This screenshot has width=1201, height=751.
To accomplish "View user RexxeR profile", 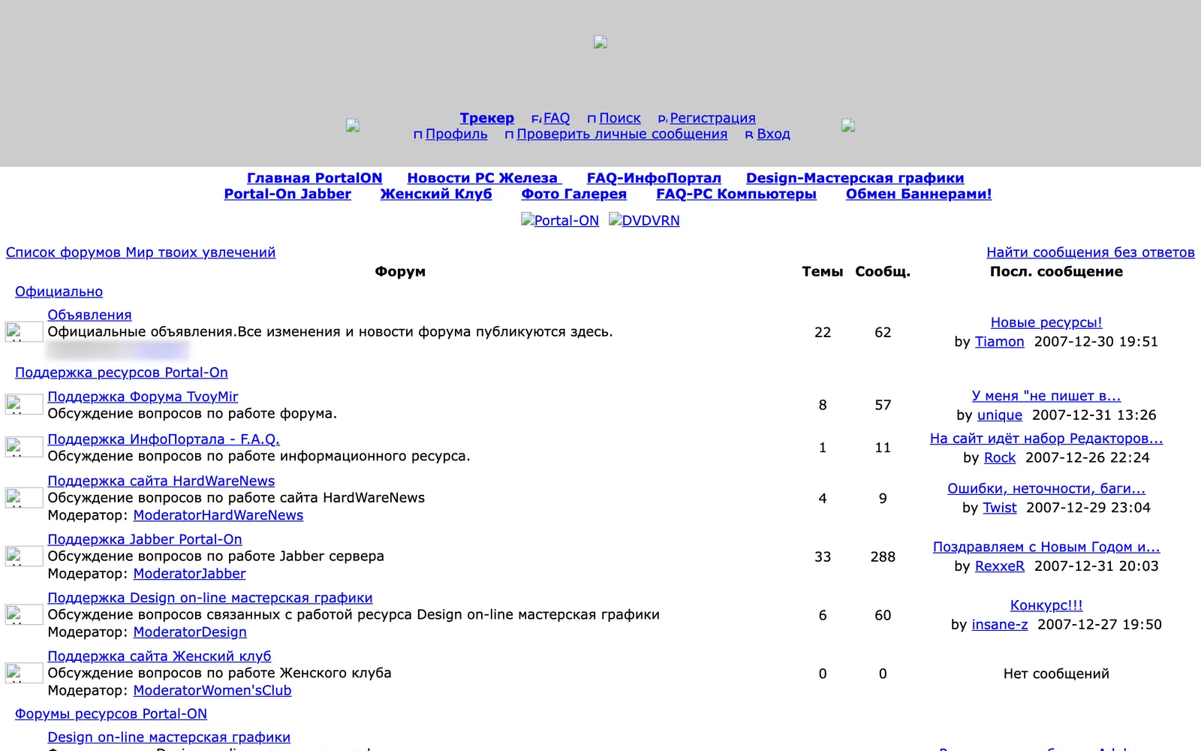I will tap(999, 566).
